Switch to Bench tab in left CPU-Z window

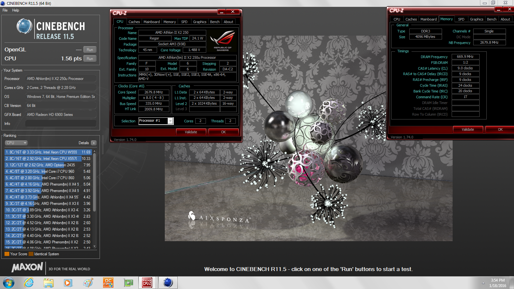click(x=215, y=22)
